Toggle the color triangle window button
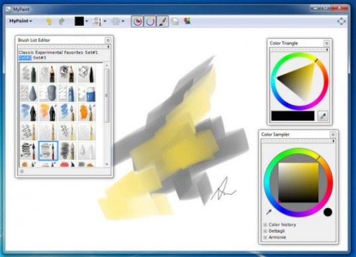 click(137, 21)
